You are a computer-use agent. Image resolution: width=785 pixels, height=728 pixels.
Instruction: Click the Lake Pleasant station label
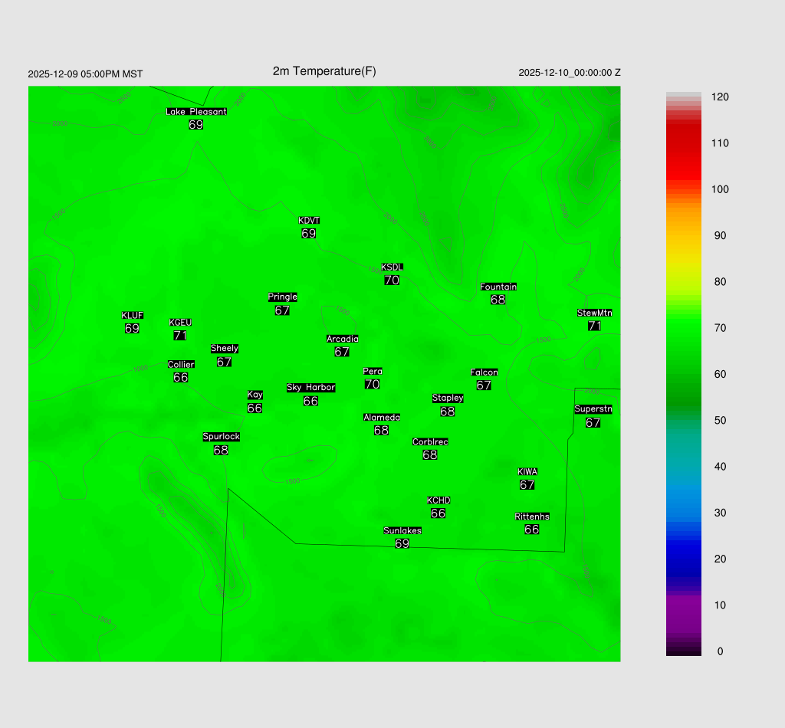click(196, 112)
